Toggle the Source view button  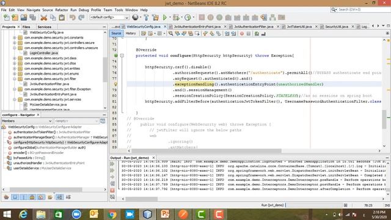pos(116,33)
